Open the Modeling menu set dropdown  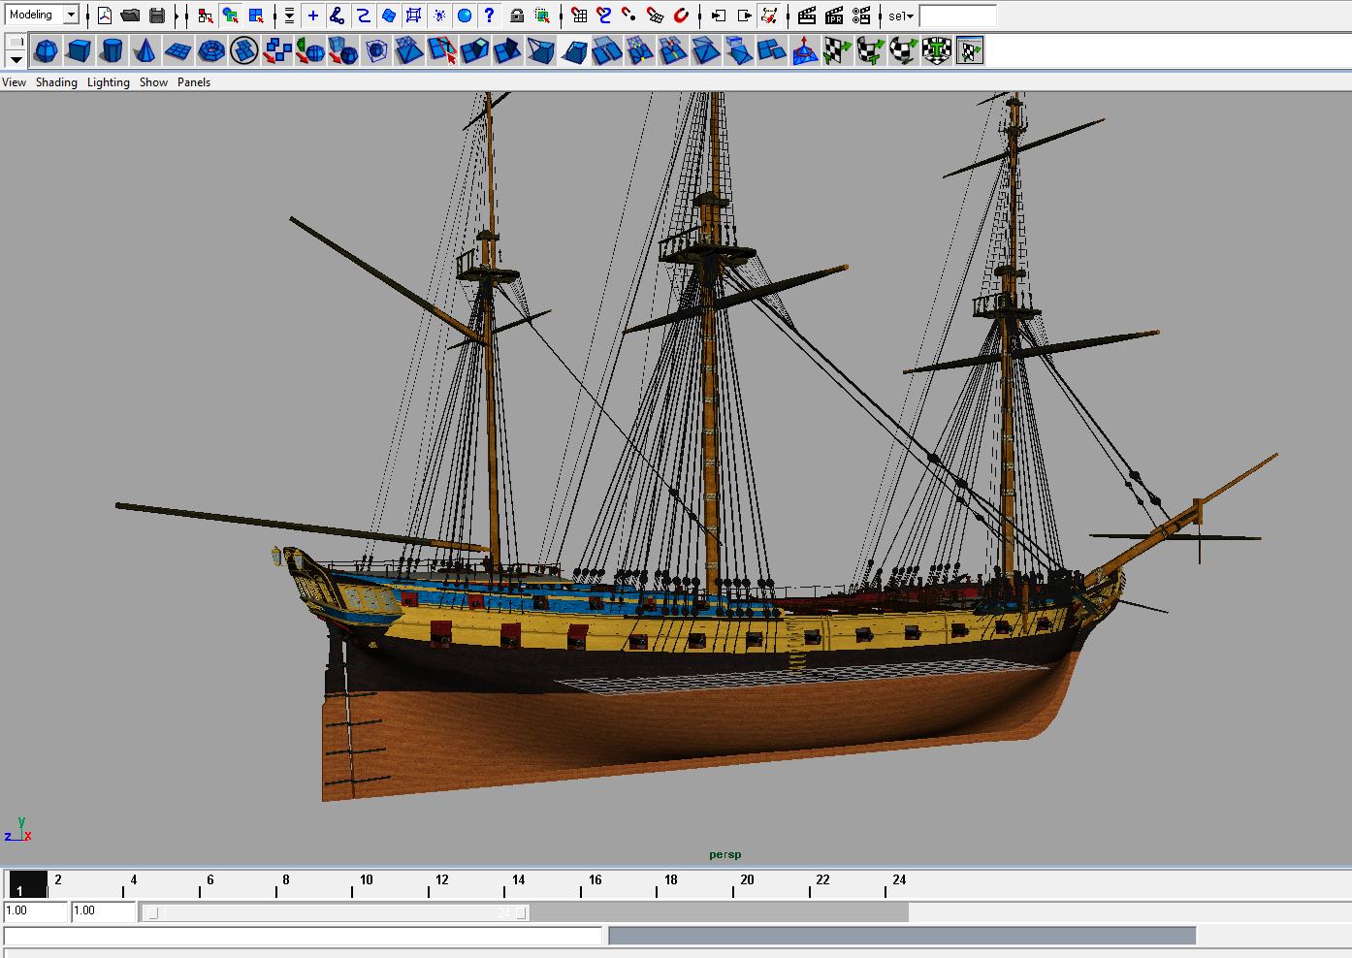click(x=71, y=15)
